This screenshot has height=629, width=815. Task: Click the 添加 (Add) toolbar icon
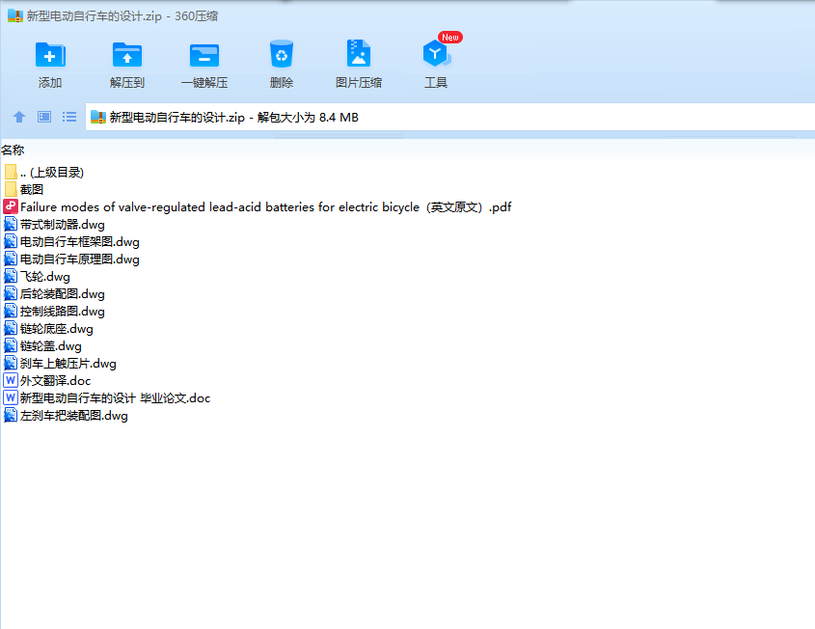(50, 55)
